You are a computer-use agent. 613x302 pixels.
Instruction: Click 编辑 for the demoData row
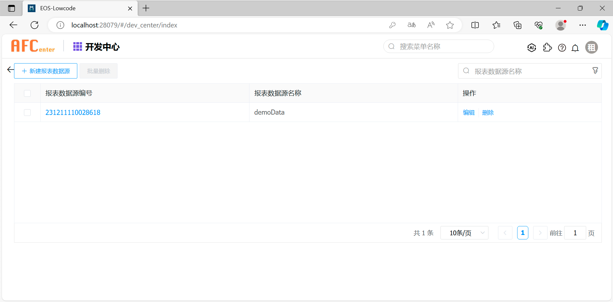[469, 112]
